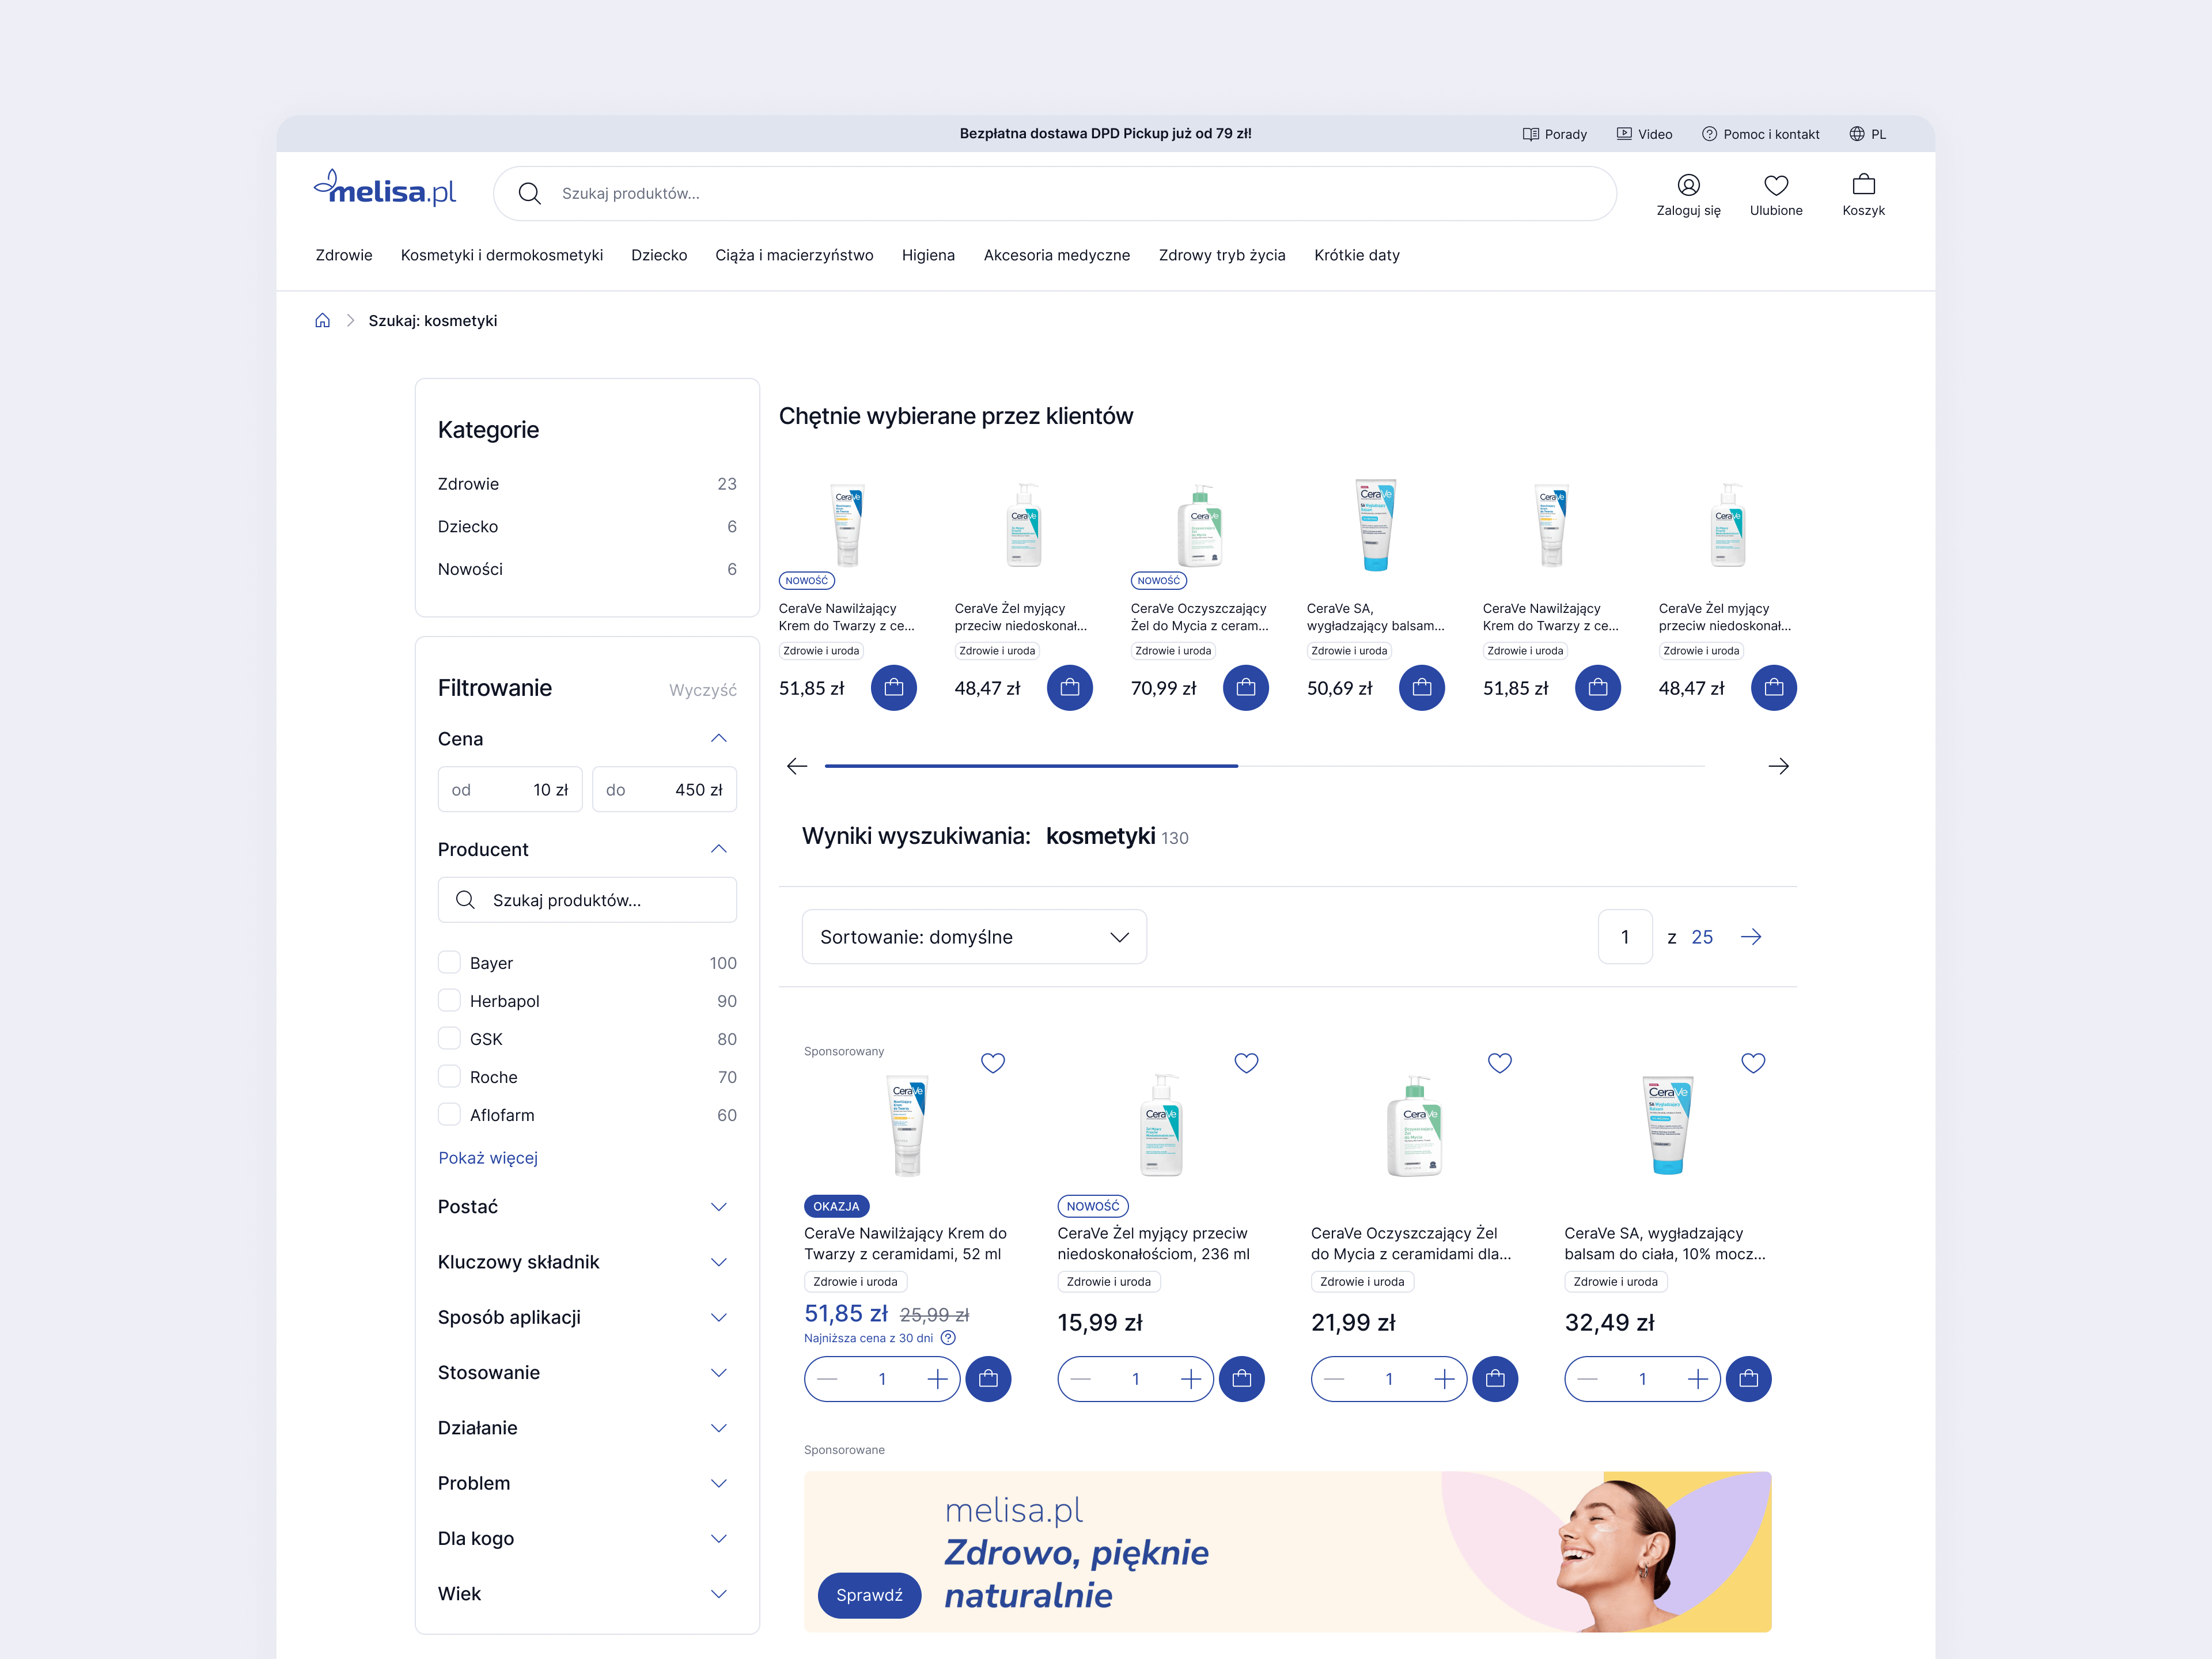The width and height of the screenshot is (2212, 1659).
Task: Click the Pokaż więcej link
Action: (488, 1158)
